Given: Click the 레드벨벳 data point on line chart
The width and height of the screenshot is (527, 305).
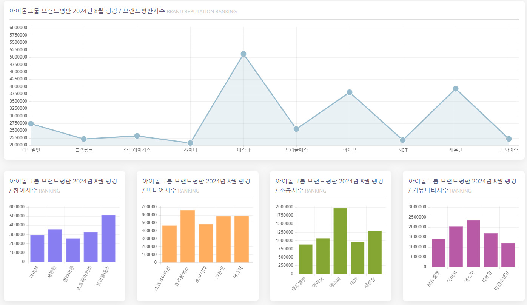Looking at the screenshot, I should pyautogui.click(x=31, y=124).
